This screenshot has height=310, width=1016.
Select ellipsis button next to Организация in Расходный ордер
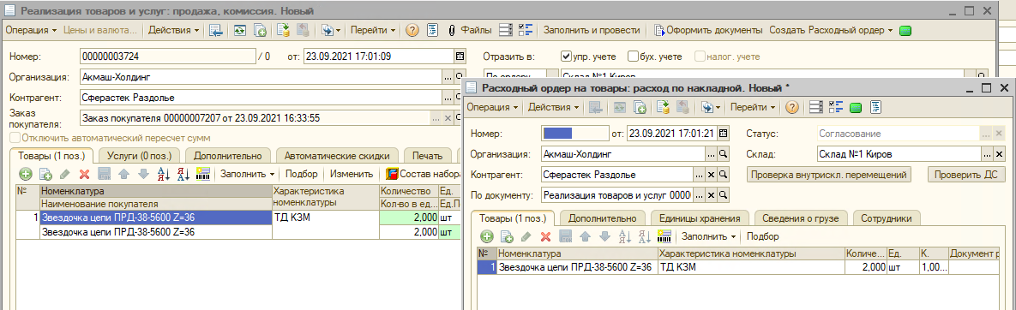712,154
